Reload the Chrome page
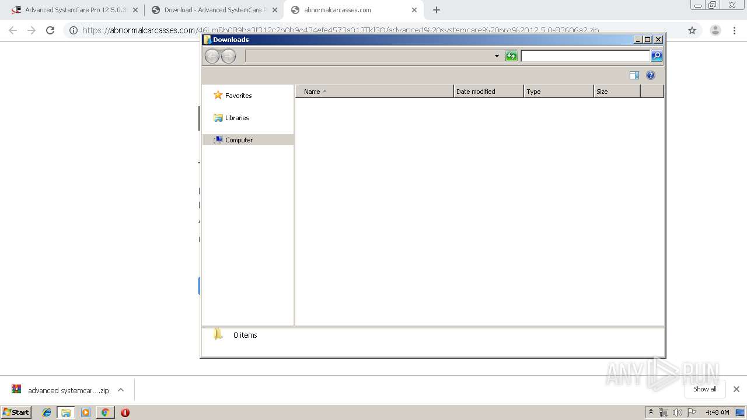 [x=50, y=30]
